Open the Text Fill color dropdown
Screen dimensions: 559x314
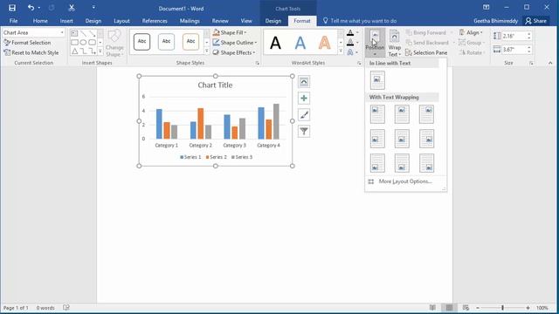point(357,33)
